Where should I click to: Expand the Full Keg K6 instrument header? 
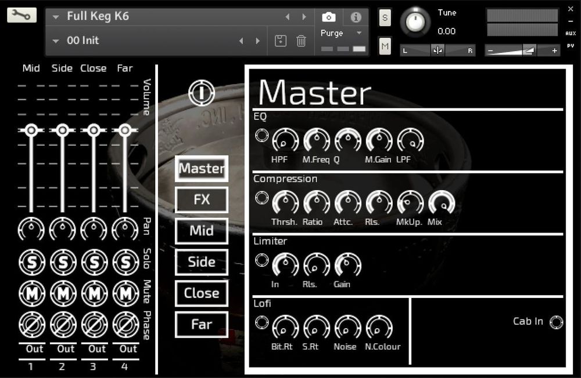(x=56, y=17)
